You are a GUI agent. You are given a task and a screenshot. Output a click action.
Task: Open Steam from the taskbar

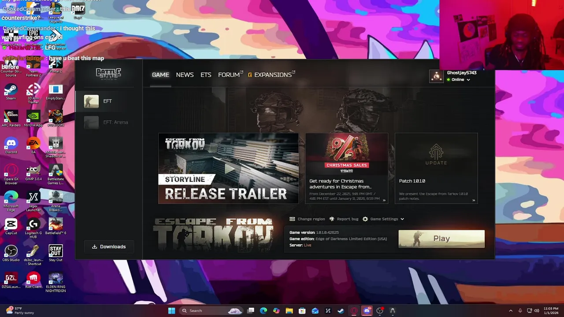click(x=341, y=310)
